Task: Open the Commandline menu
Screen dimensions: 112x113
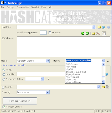Action: (x=23, y=7)
